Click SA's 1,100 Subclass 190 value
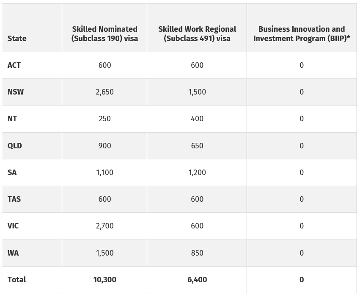The image size is (360, 295). pos(104,173)
